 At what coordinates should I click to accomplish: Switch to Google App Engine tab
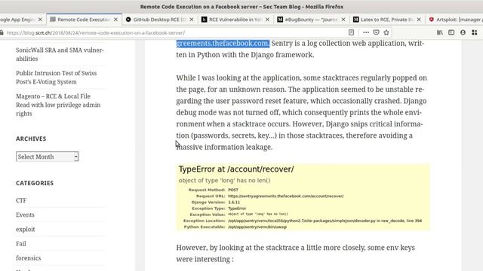pos(18,20)
